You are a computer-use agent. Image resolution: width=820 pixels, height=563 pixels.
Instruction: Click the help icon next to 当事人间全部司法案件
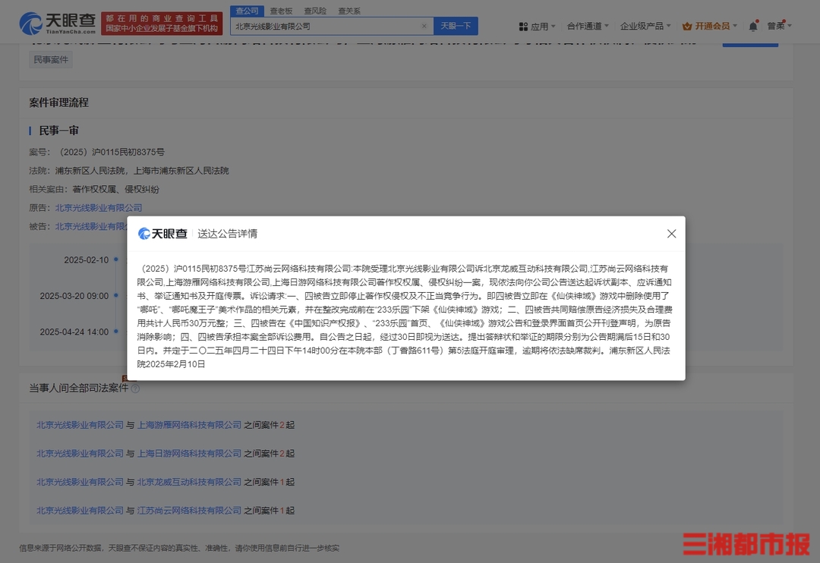(135, 388)
